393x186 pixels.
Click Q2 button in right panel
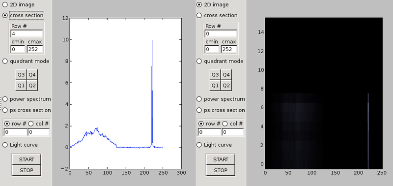point(226,86)
